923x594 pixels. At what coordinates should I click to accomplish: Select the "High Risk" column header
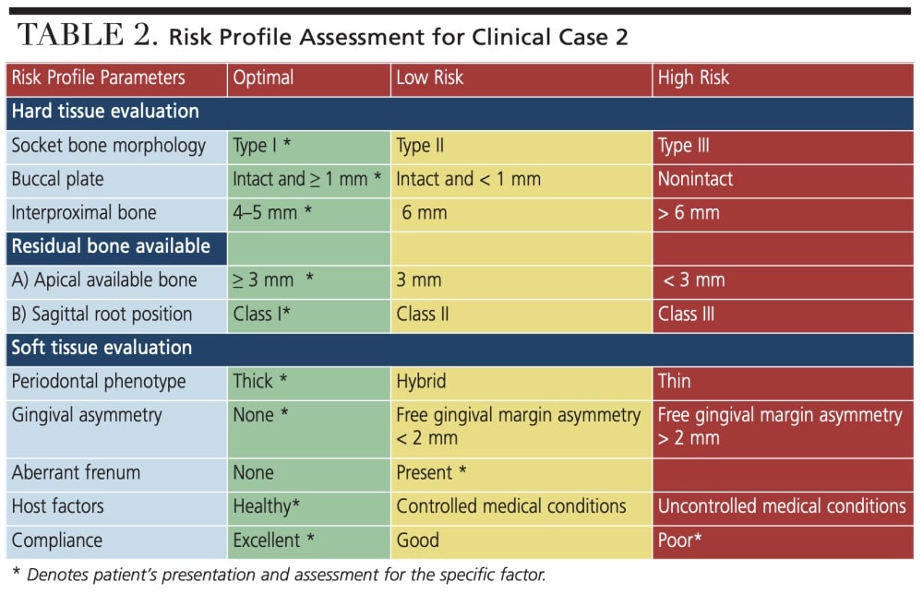click(693, 77)
